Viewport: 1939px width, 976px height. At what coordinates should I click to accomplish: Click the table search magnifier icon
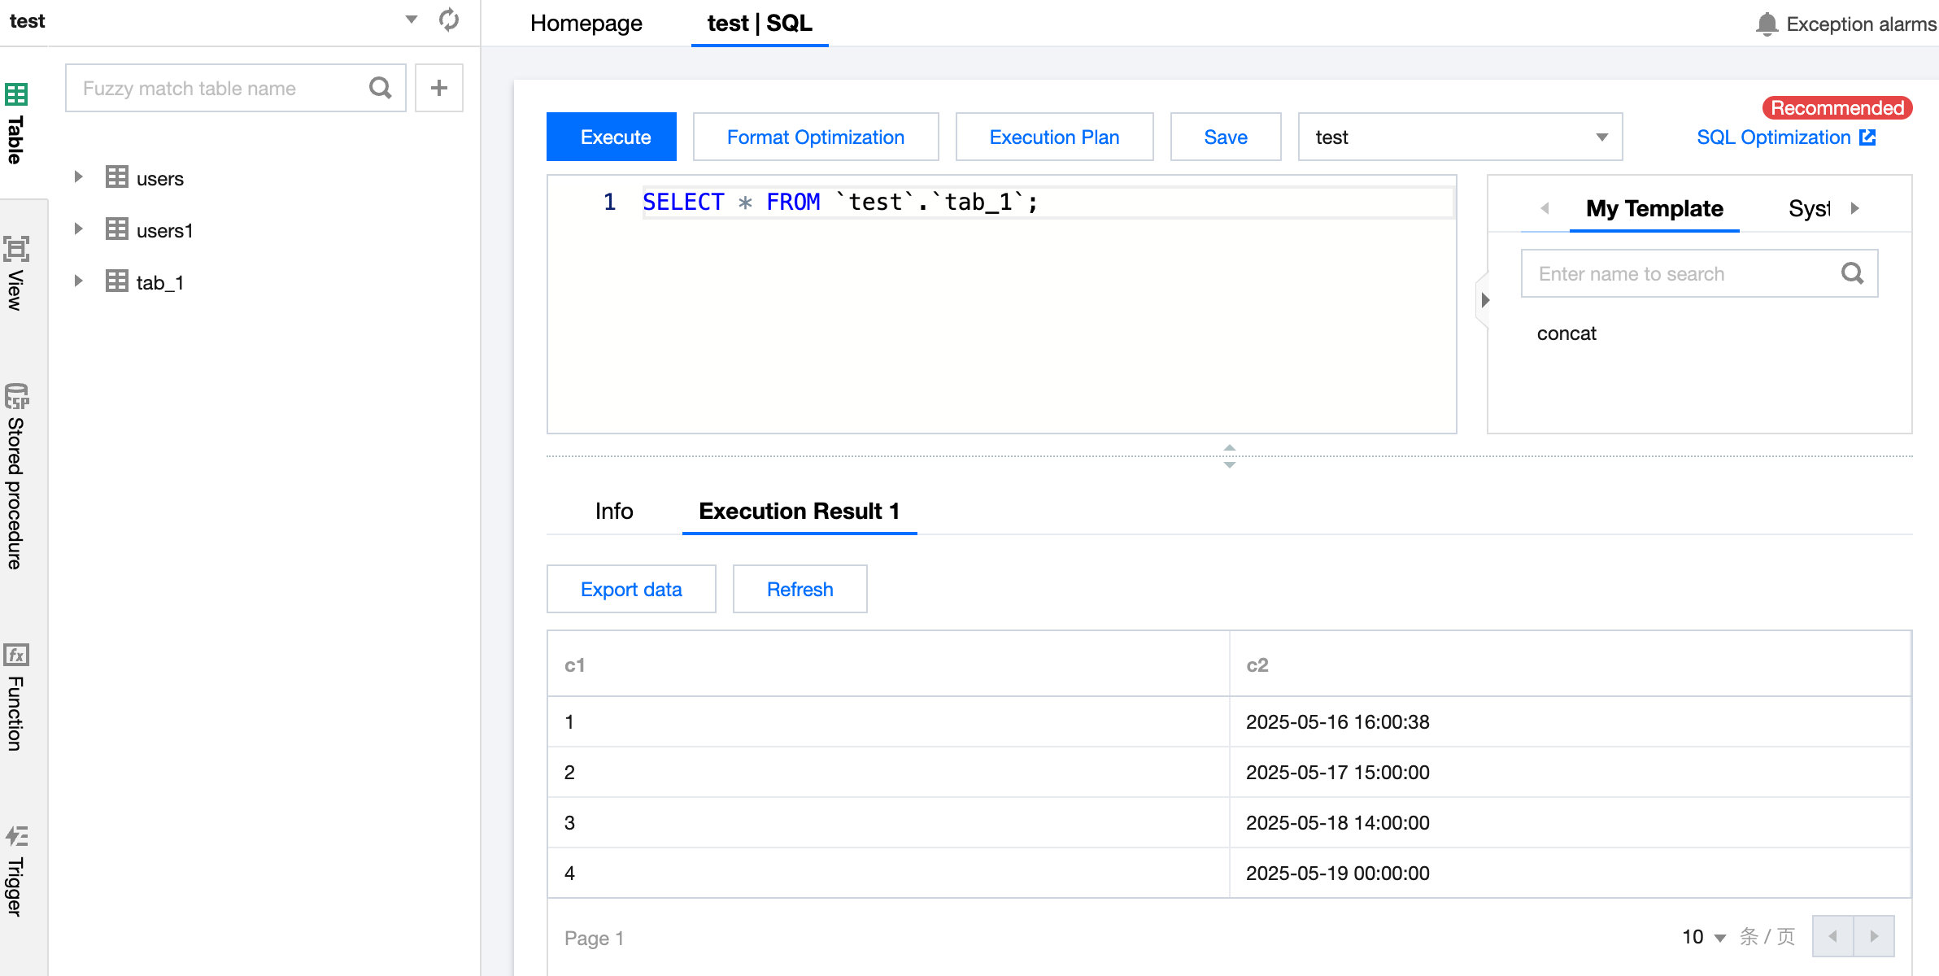click(x=380, y=88)
